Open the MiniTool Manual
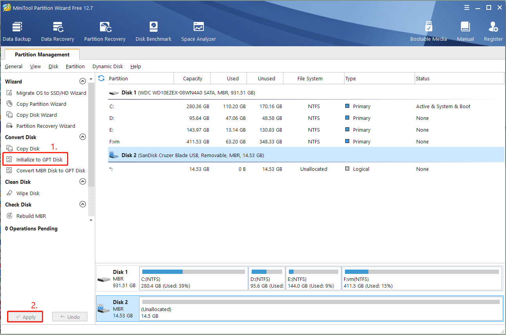Image resolution: width=506 pixels, height=335 pixels. (465, 31)
